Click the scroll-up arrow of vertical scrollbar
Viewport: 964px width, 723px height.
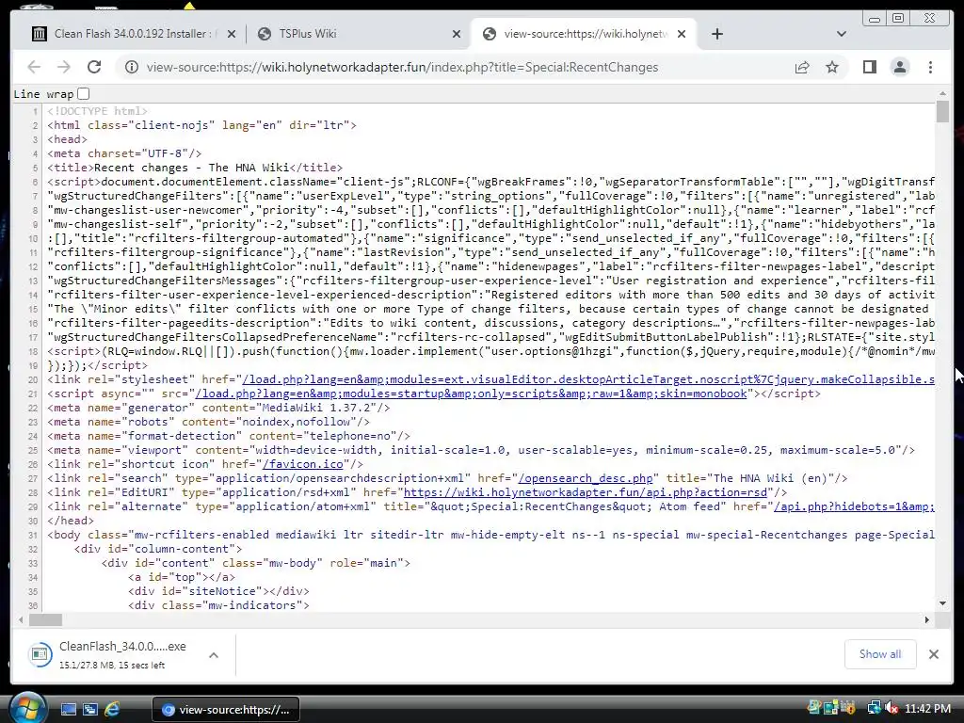[942, 93]
